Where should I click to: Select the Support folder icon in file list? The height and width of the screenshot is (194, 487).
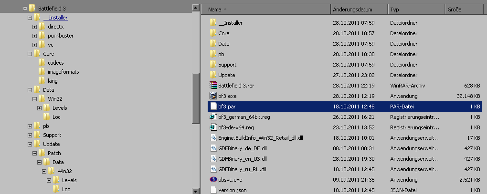tap(213, 65)
